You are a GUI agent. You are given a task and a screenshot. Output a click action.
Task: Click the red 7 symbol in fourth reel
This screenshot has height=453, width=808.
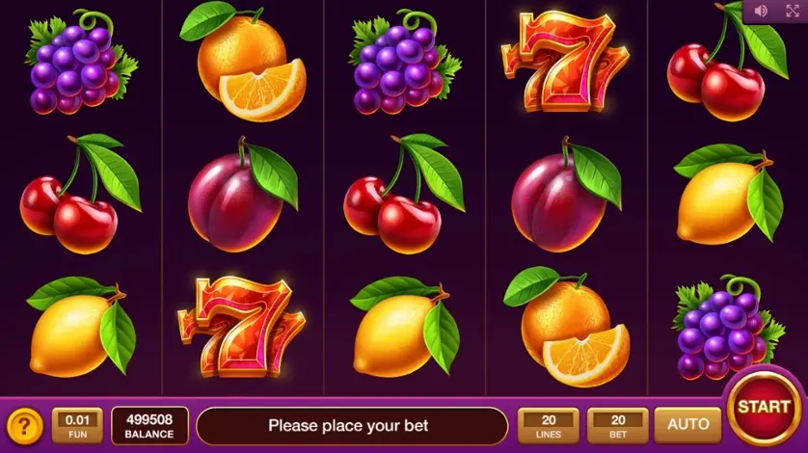[565, 62]
